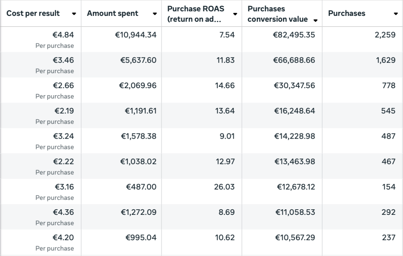403x256 pixels.
Task: Select the 14.66 ROAS value
Action: point(225,86)
